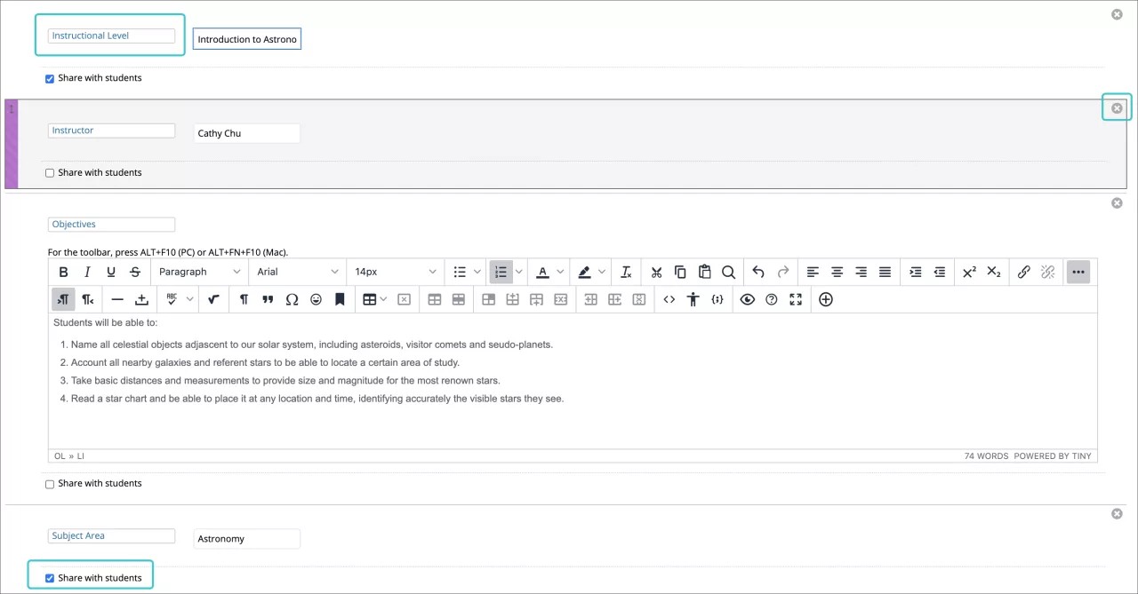Viewport: 1138px width, 594px height.
Task: Apply bold formatting in the editor
Action: point(63,272)
